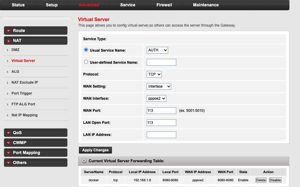
Task: Open the pppoe2 WAN Interface dropdown
Action: pyautogui.click(x=156, y=98)
